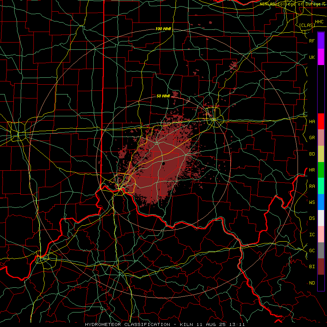Viewport: 327px width, 327px height.
Task: Click the white DS legend color block
Action: point(321,218)
